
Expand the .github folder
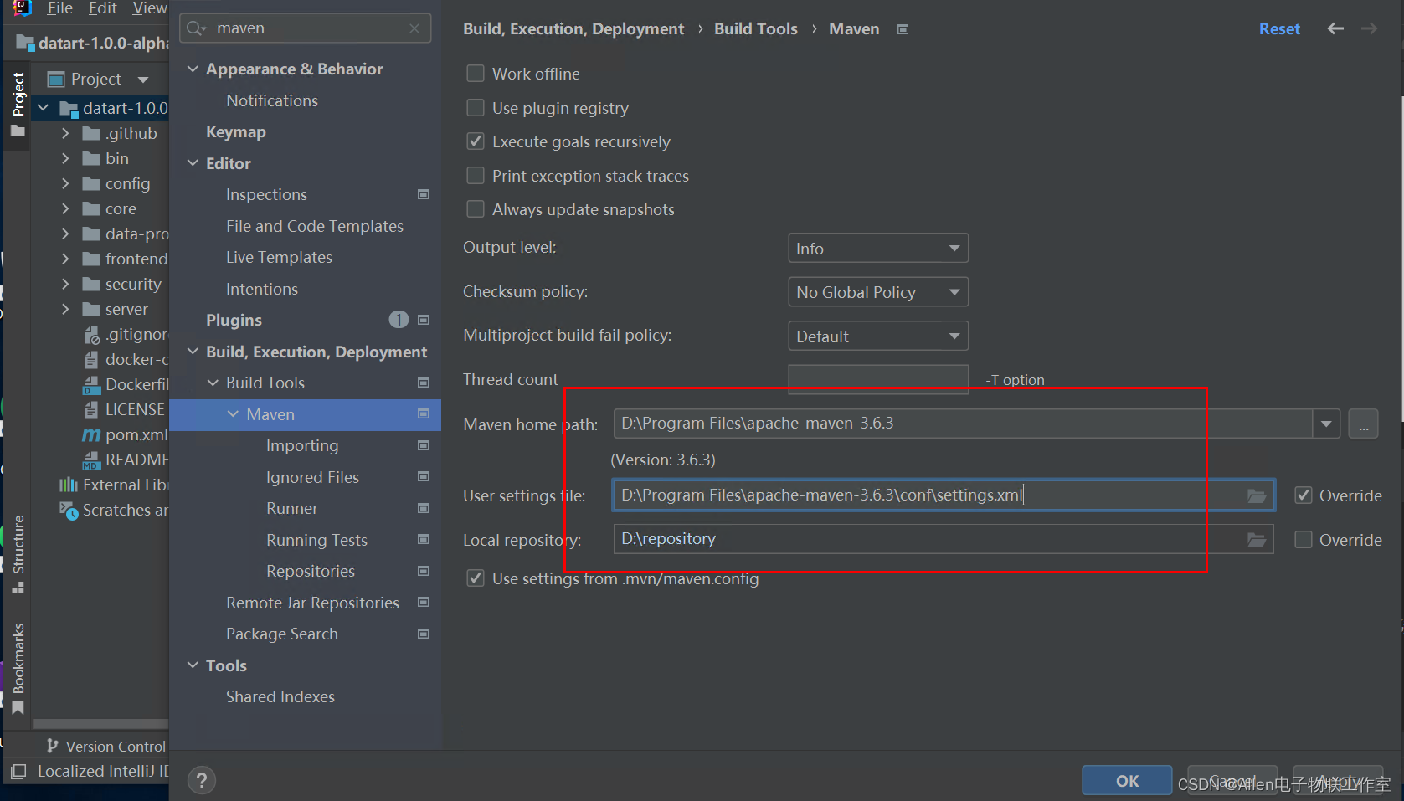pyautogui.click(x=65, y=133)
